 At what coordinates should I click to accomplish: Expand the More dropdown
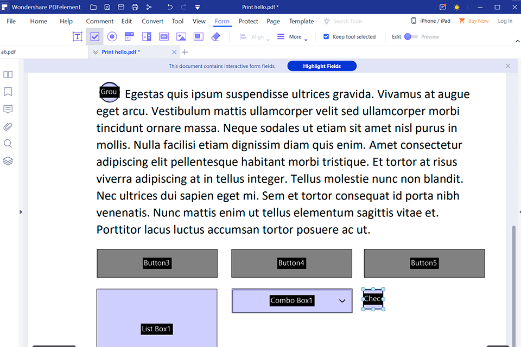[x=293, y=37]
